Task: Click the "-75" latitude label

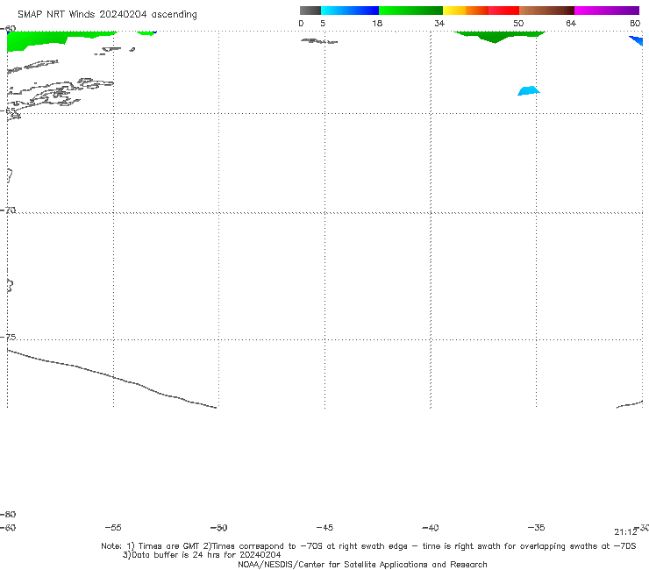Action: click(8, 337)
